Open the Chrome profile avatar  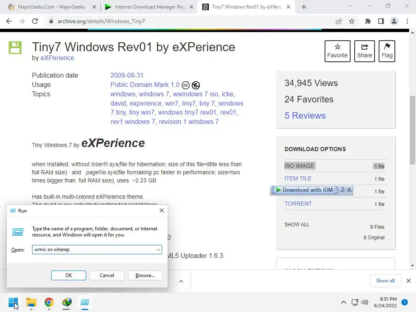tap(394, 21)
